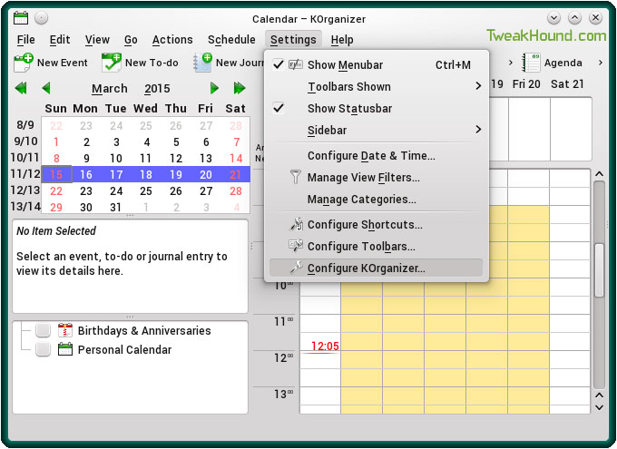Click the Agenda view notebook icon
The image size is (617, 449).
(x=531, y=63)
